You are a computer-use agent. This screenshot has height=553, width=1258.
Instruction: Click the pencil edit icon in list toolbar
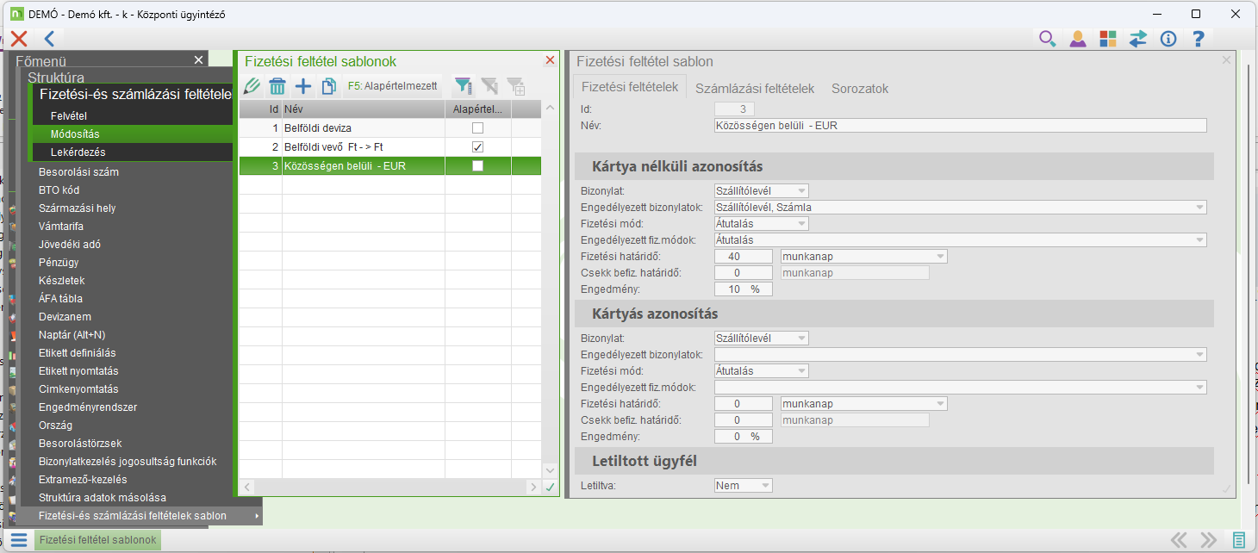click(x=252, y=86)
